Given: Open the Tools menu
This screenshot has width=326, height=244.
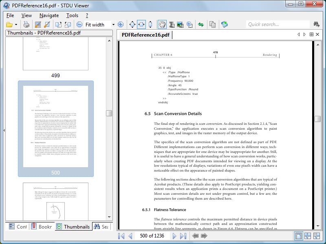Looking at the screenshot, I should pyautogui.click(x=72, y=15).
